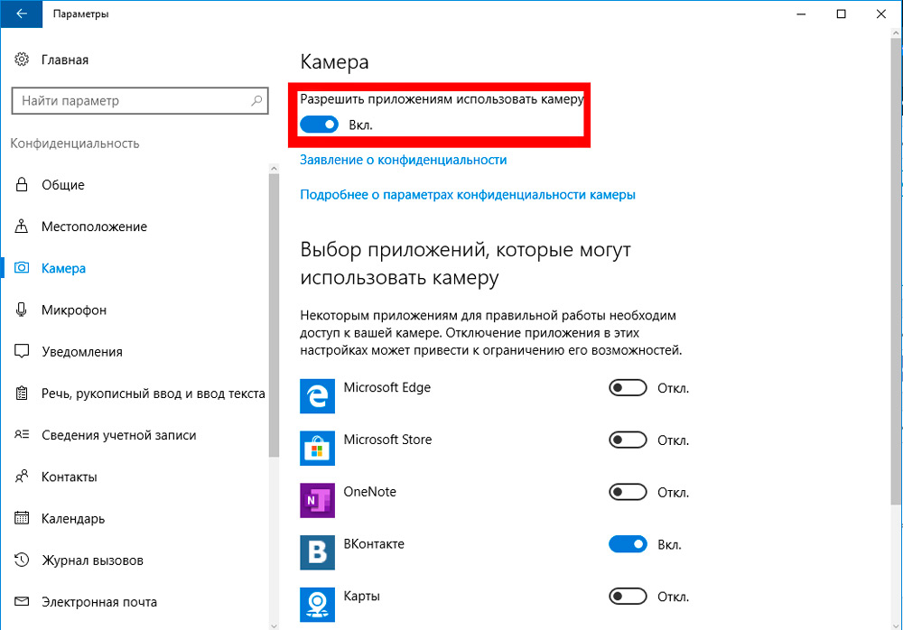Open the camera privacy details link
The image size is (903, 630).
point(468,194)
